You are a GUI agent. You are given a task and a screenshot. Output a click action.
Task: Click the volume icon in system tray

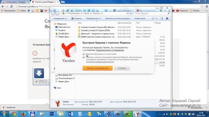tap(167, 114)
